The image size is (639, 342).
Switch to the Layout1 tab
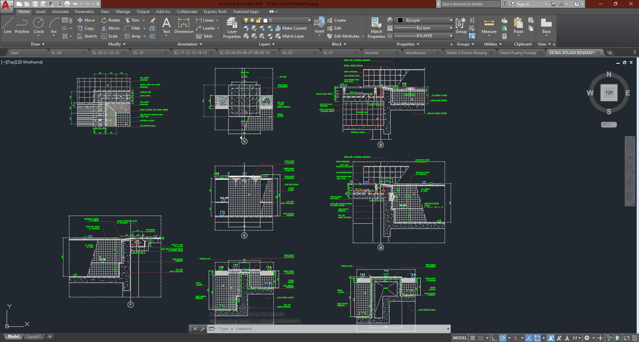[x=34, y=336]
